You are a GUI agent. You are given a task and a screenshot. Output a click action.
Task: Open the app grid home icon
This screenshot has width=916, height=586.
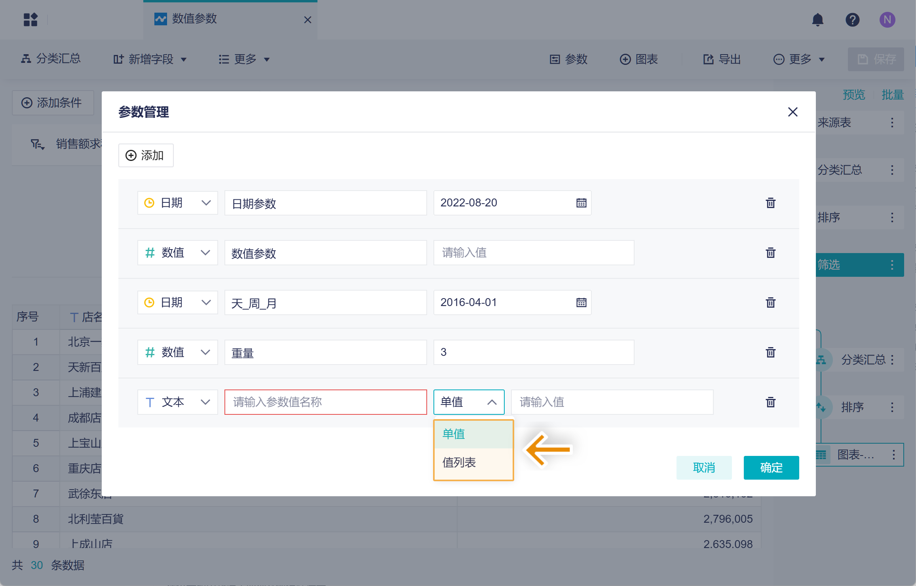click(30, 20)
